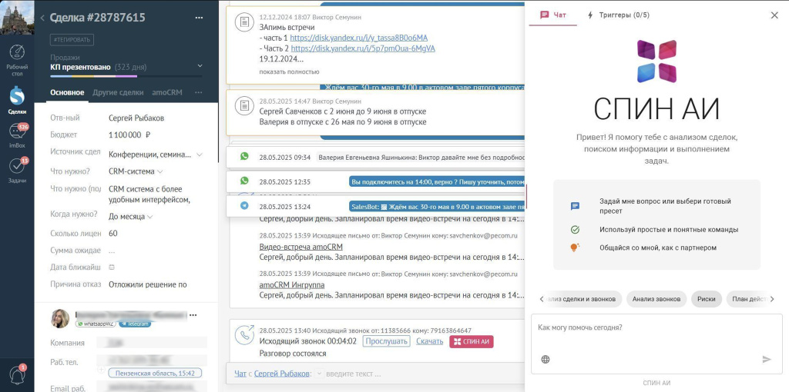Edit the budget value 1 100 000 ₽
The width and height of the screenshot is (789, 392).
[129, 135]
